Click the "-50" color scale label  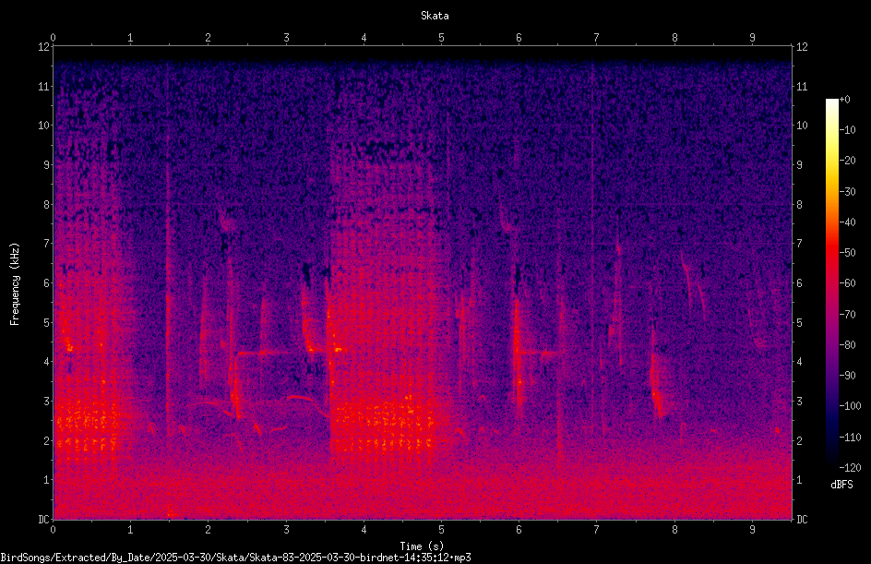847,253
